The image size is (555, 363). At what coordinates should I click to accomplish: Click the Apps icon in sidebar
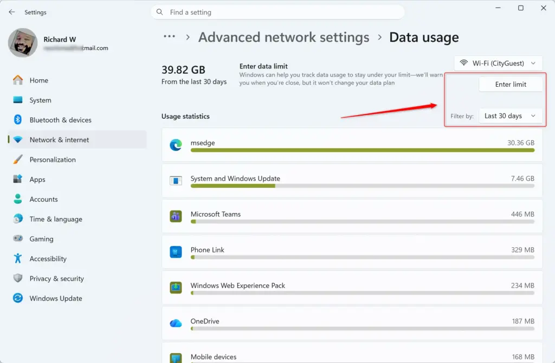tap(18, 179)
